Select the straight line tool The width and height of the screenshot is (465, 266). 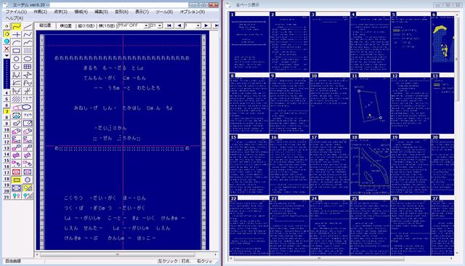28,27
